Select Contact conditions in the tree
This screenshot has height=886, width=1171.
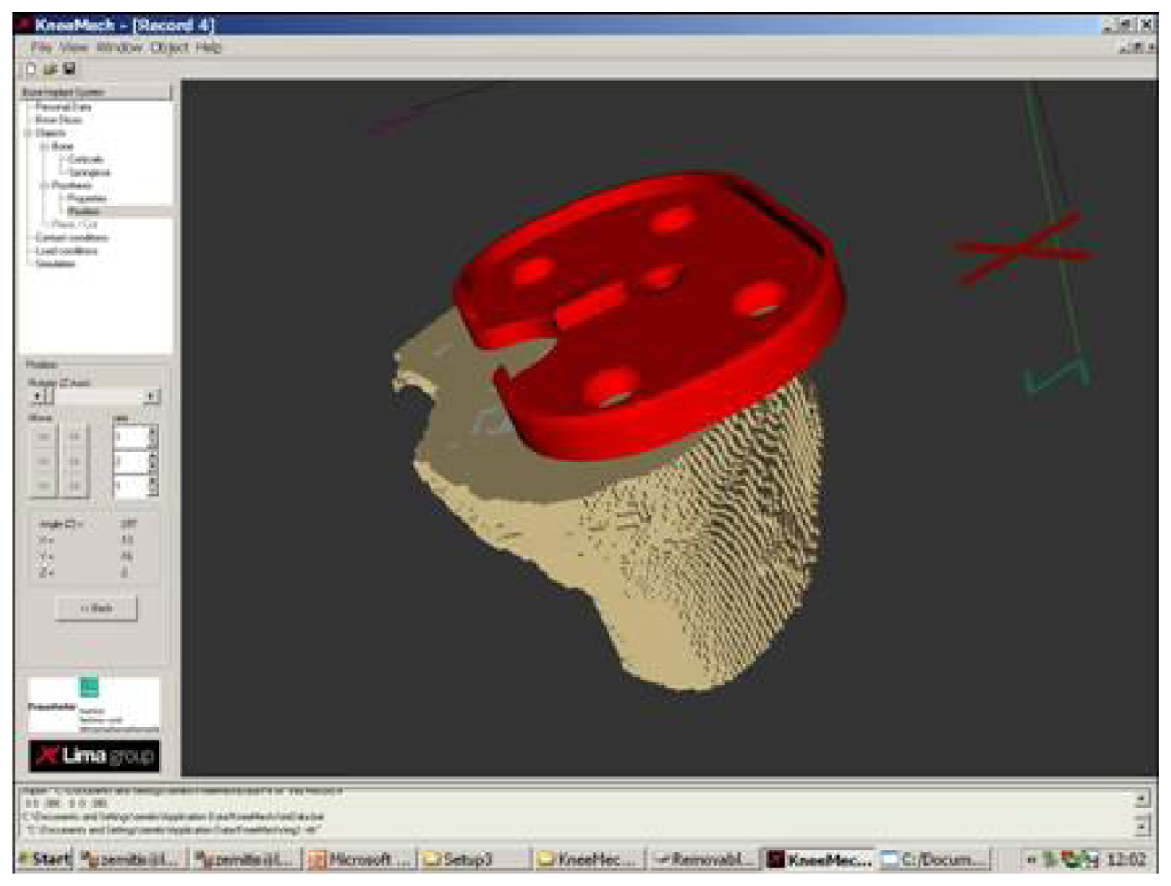72,237
